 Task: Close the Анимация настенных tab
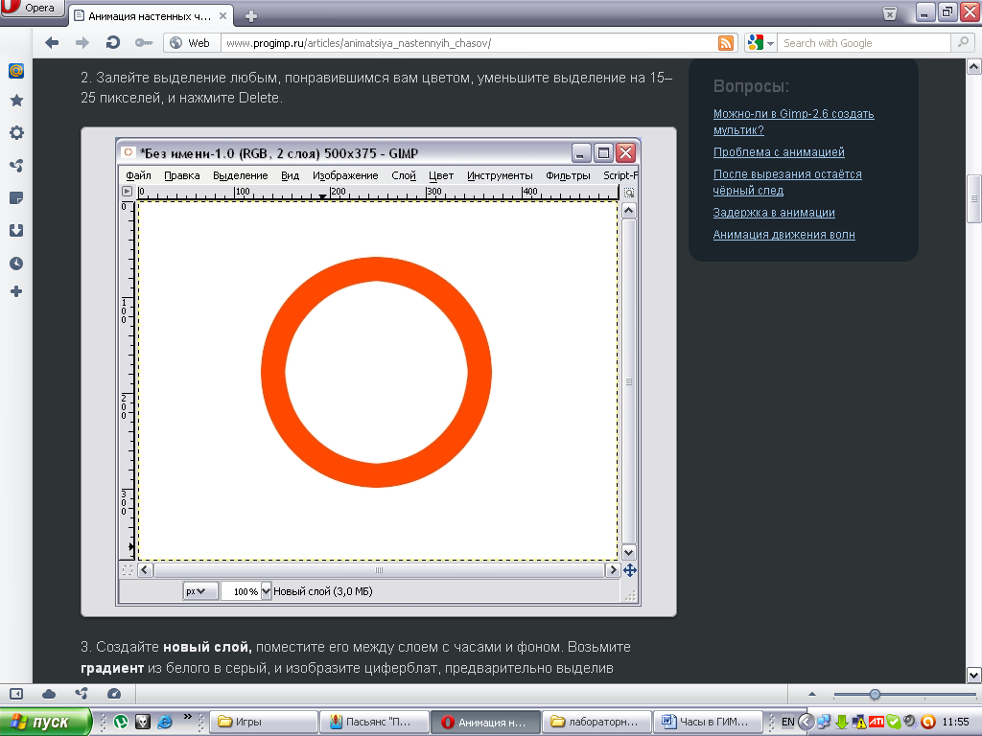click(x=222, y=15)
